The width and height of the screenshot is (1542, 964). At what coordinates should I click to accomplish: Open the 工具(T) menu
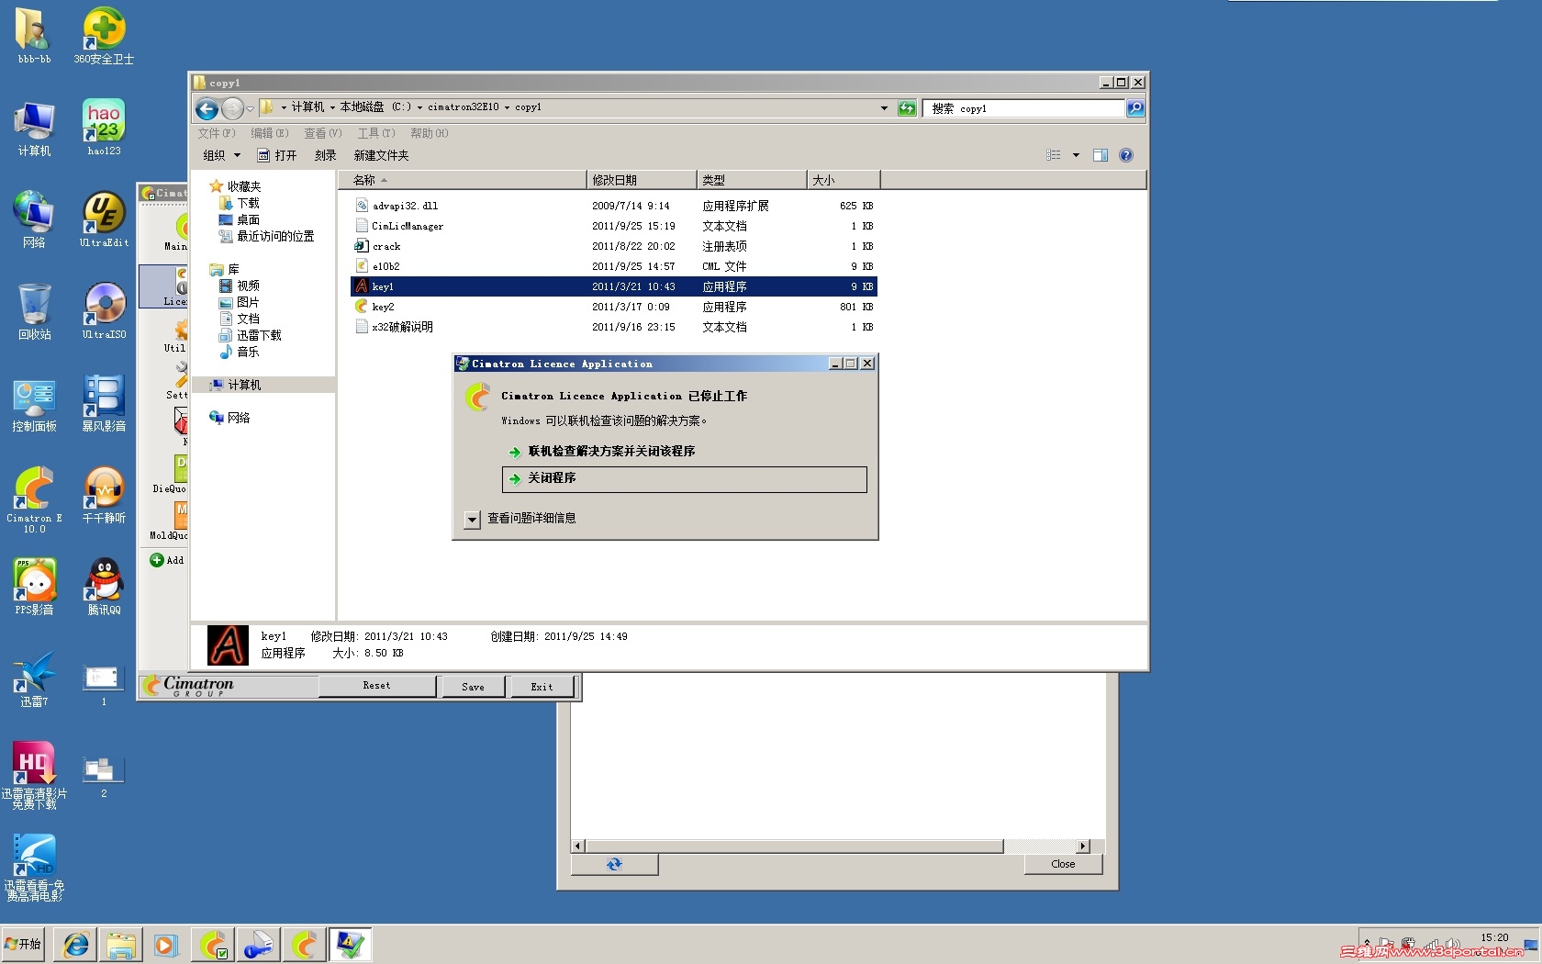click(x=376, y=133)
